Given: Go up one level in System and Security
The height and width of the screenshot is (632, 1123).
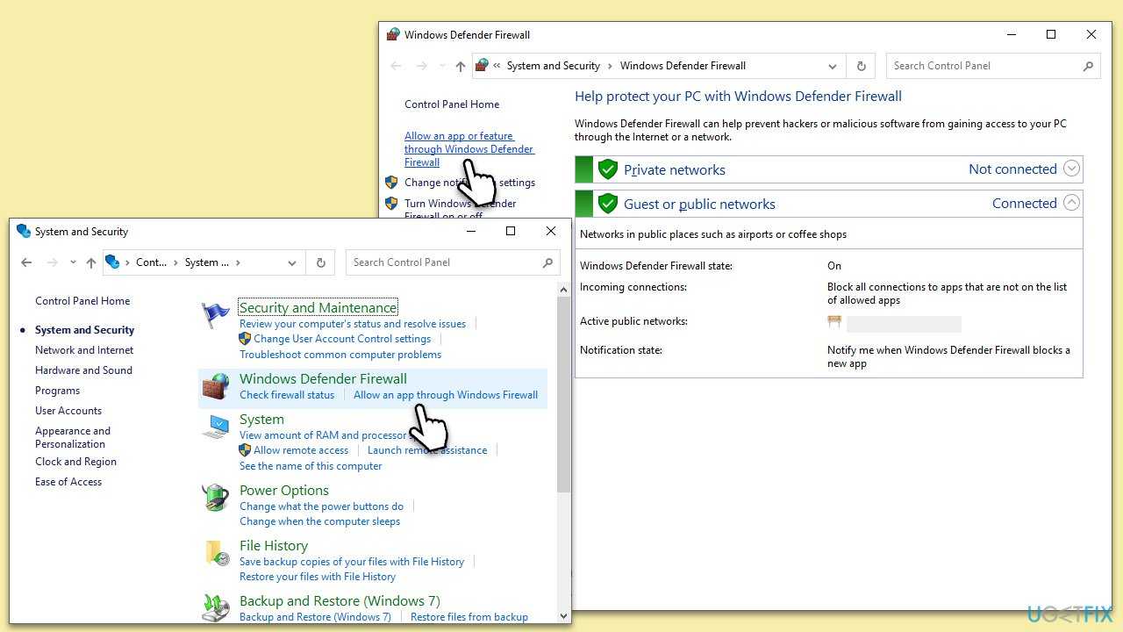Looking at the screenshot, I should 91,262.
